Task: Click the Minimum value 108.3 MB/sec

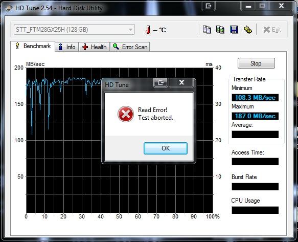Action: point(255,98)
